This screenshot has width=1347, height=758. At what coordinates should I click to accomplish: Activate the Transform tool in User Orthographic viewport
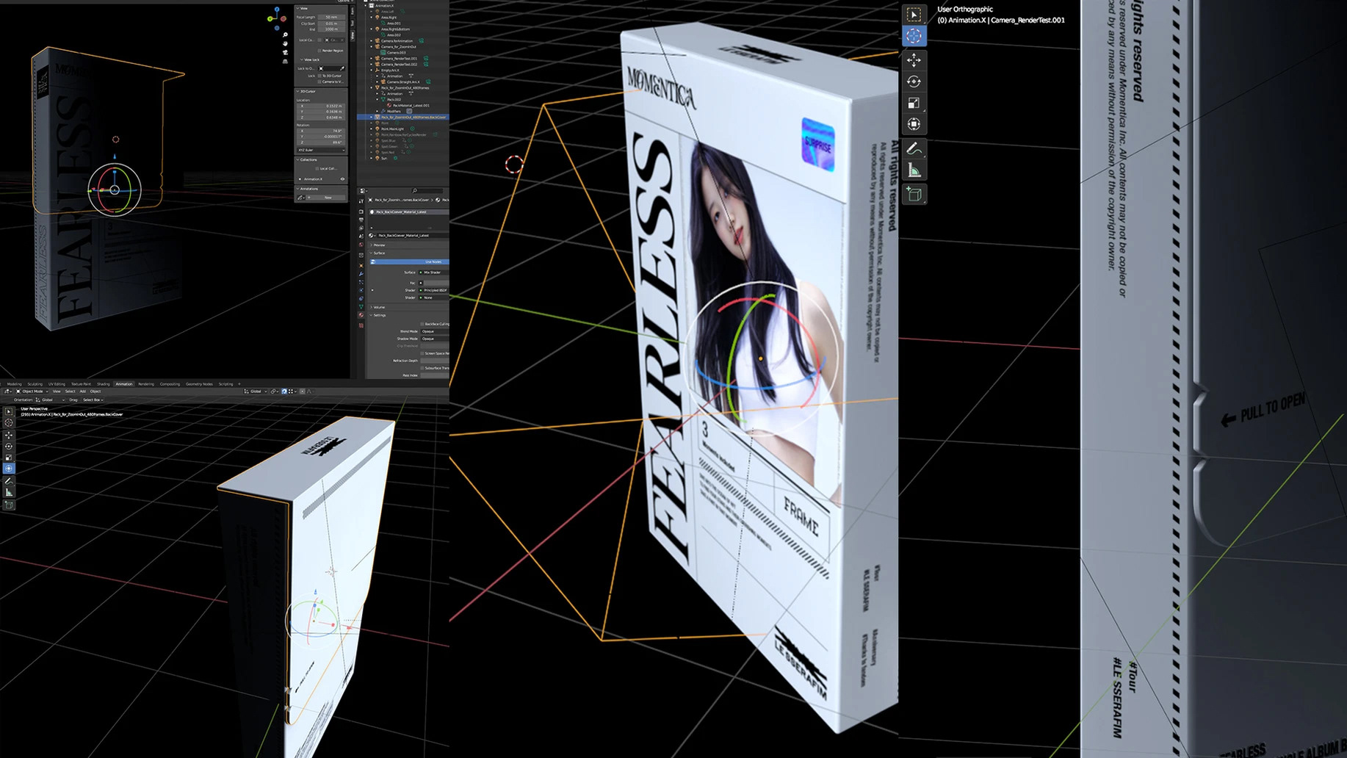point(914,124)
